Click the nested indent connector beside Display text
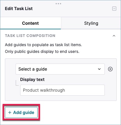Screen dimensions: 121x125 pyautogui.click(x=17, y=83)
